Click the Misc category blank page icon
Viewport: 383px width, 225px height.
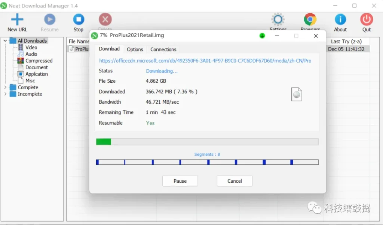pos(21,80)
